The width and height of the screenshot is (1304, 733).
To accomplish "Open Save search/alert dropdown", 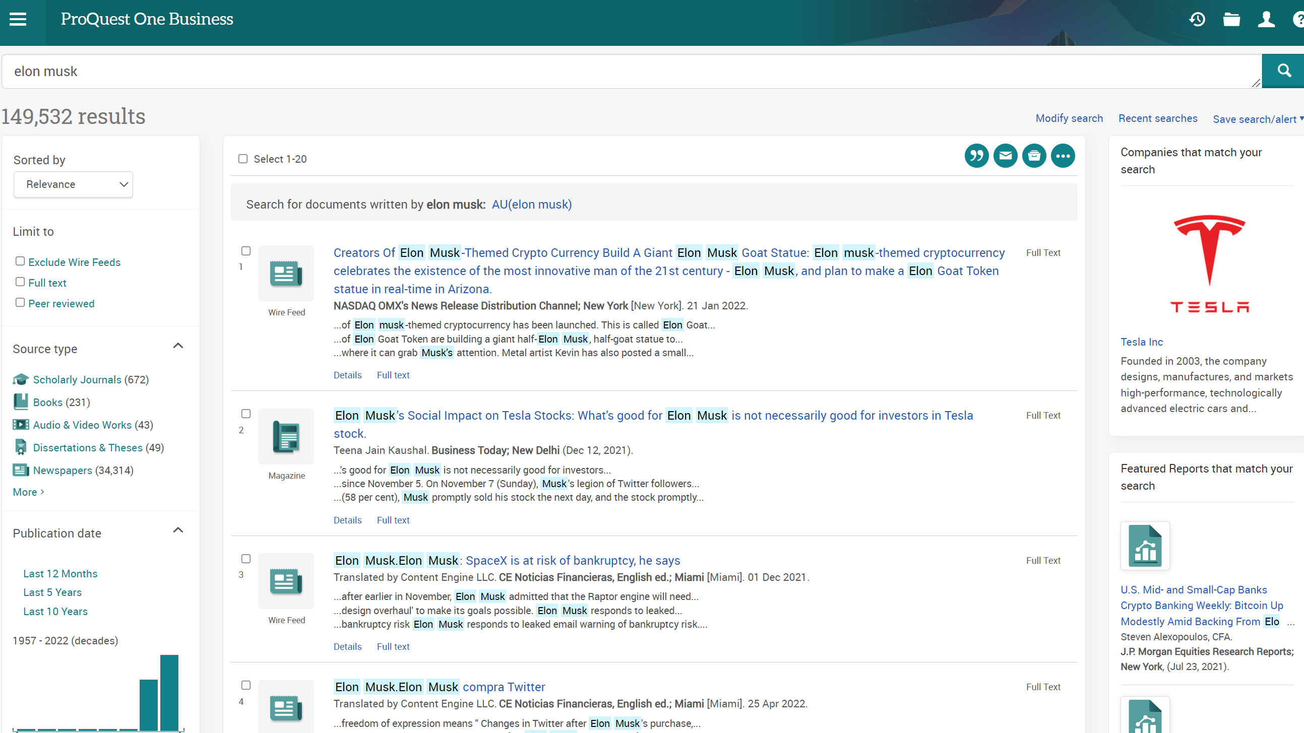I will pyautogui.click(x=1258, y=119).
